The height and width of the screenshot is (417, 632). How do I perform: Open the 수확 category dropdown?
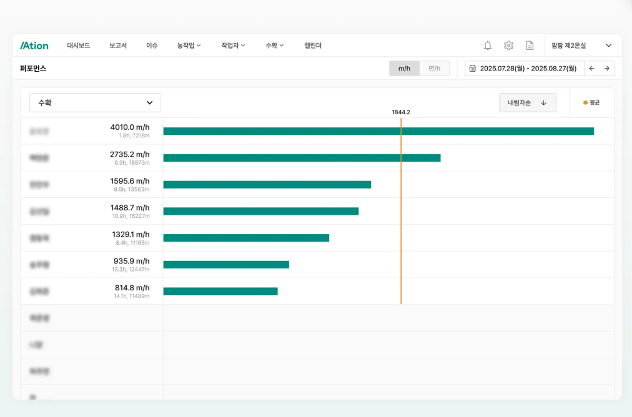coord(95,103)
